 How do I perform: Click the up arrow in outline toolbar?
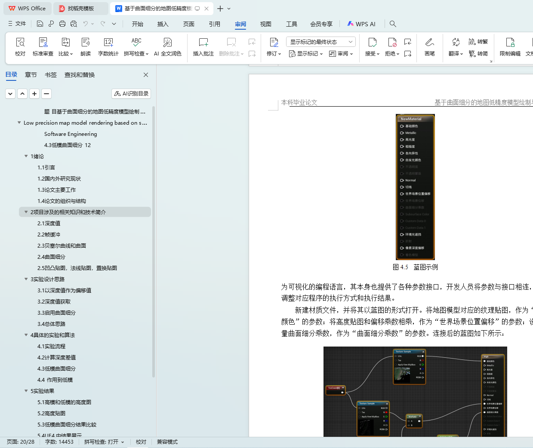coord(22,93)
